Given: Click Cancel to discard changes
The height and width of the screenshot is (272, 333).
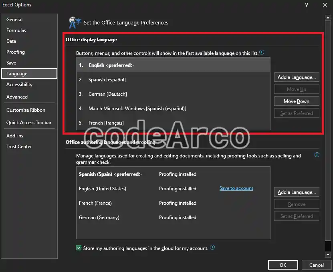Looking at the screenshot, I should 317,265.
